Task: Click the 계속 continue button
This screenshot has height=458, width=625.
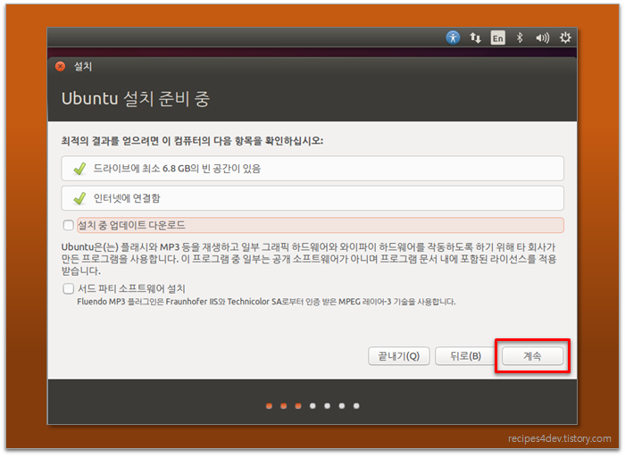Action: tap(532, 356)
